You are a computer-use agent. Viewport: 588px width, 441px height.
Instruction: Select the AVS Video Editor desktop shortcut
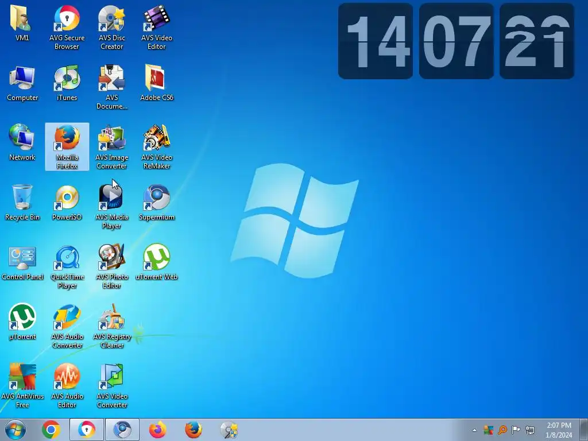pyautogui.click(x=157, y=27)
